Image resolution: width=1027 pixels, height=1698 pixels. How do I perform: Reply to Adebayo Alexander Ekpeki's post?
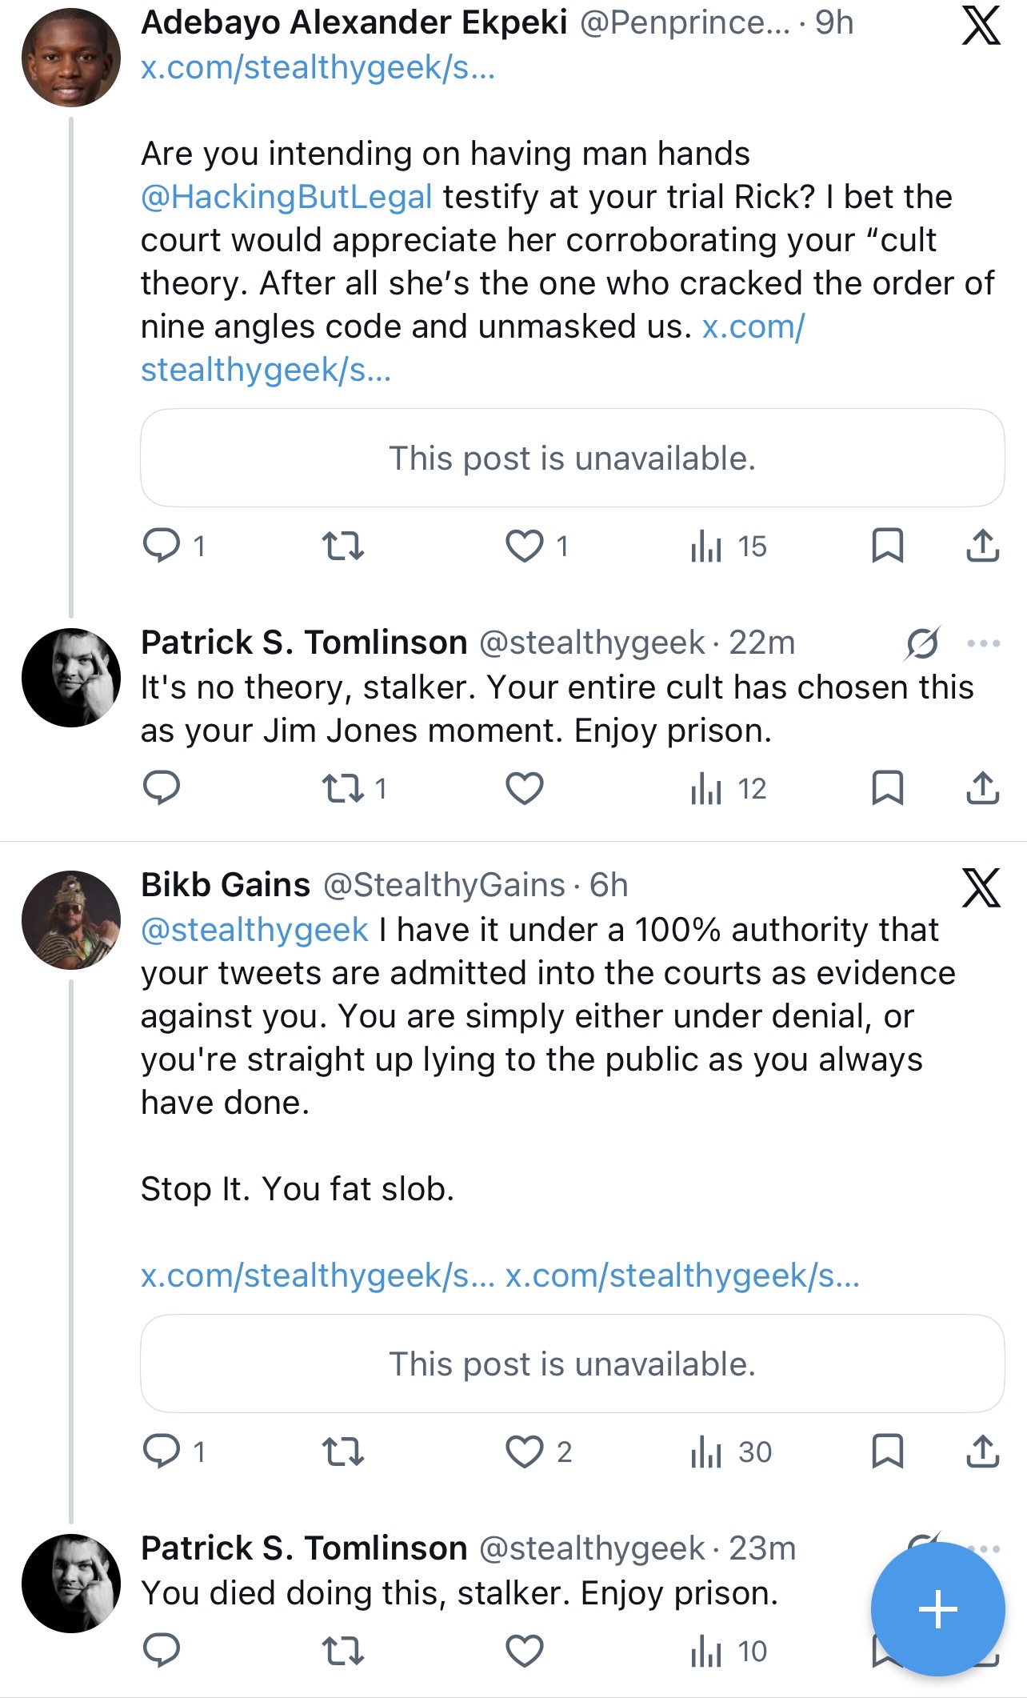[162, 546]
